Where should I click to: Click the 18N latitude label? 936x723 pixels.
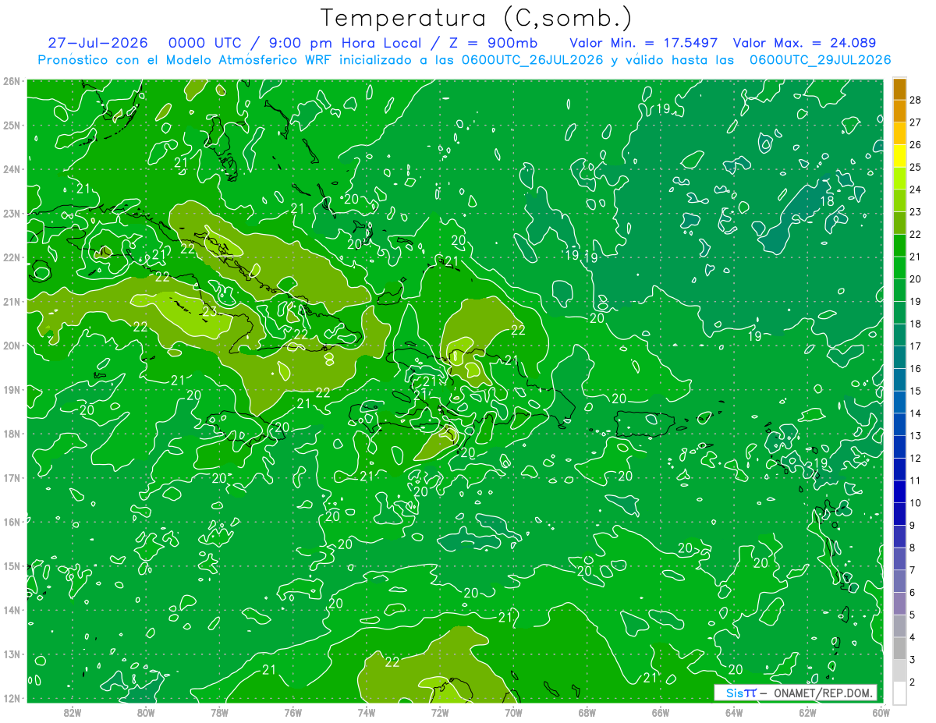12,434
